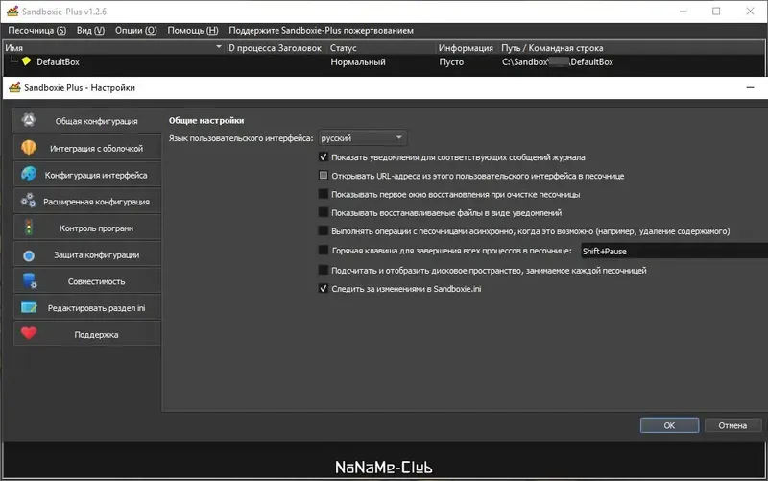
Task: Uncheck Следить за изменениями в Sandboxie.ini
Action: pos(324,288)
